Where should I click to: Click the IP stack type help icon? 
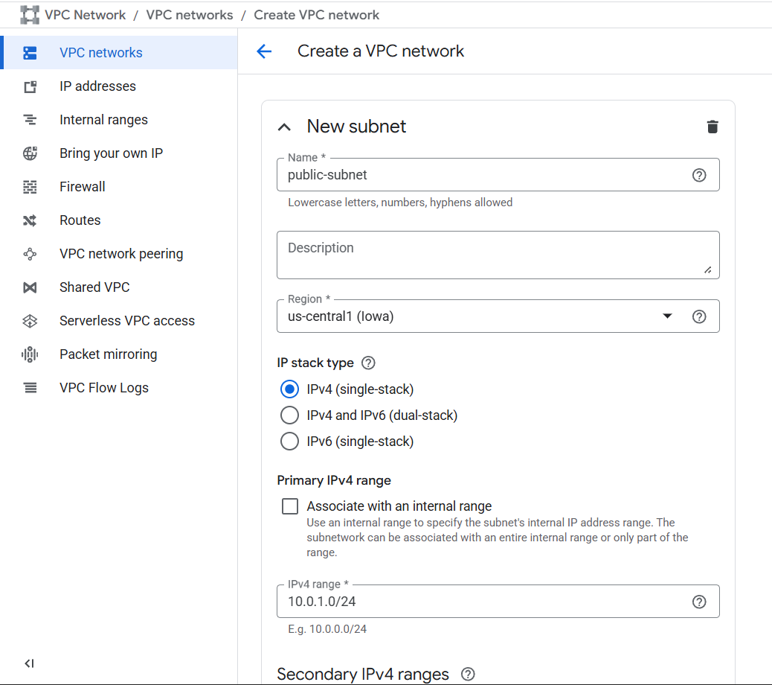[x=367, y=363]
